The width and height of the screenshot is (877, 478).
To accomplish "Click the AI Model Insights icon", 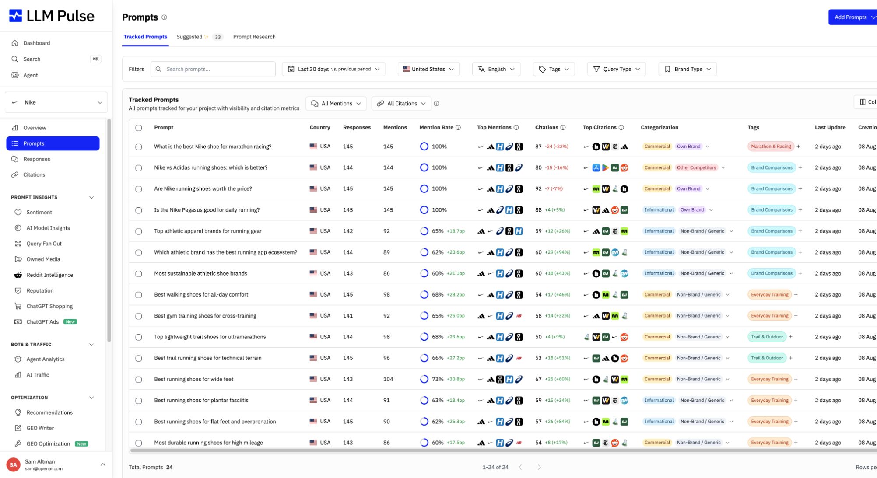I will (18, 228).
